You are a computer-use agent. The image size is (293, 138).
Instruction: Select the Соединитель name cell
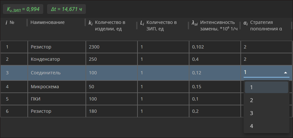pyautogui.click(x=57, y=73)
